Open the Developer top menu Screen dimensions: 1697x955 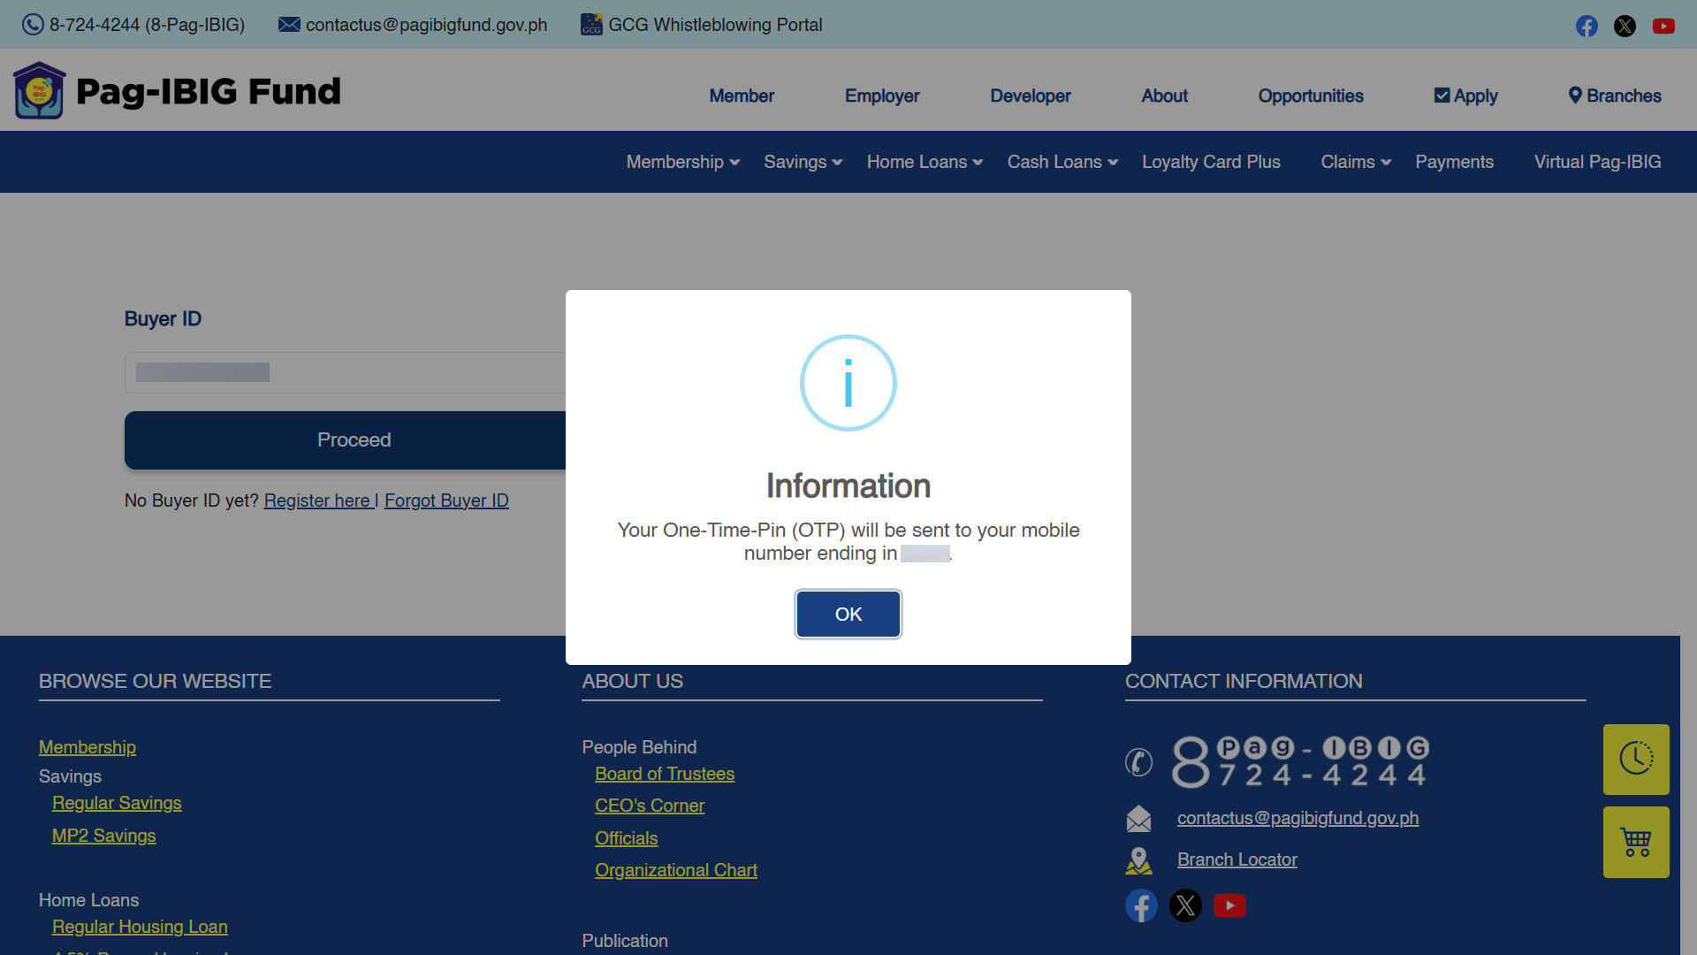tap(1031, 95)
